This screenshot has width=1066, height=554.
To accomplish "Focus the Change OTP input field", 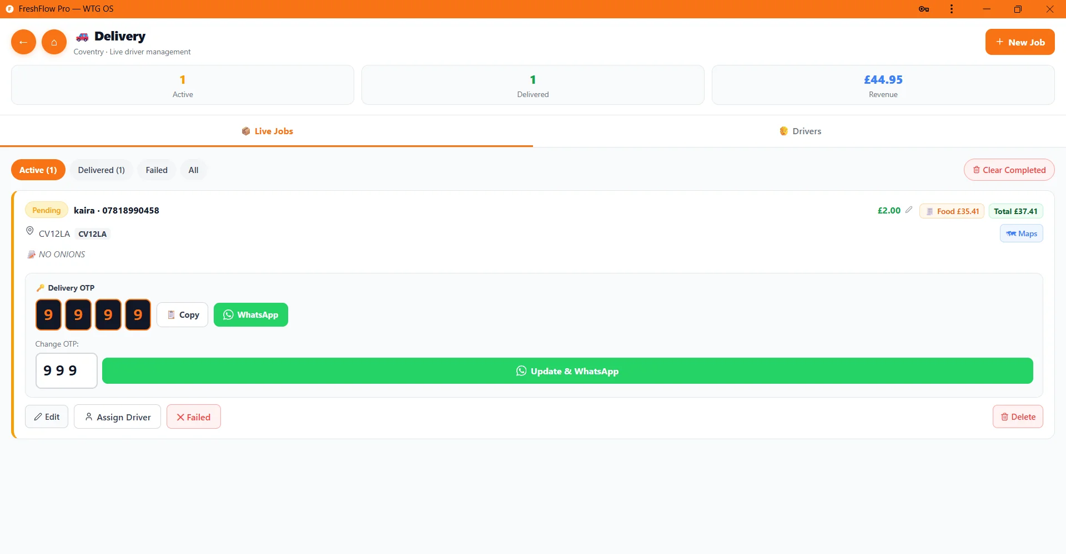I will tap(67, 370).
